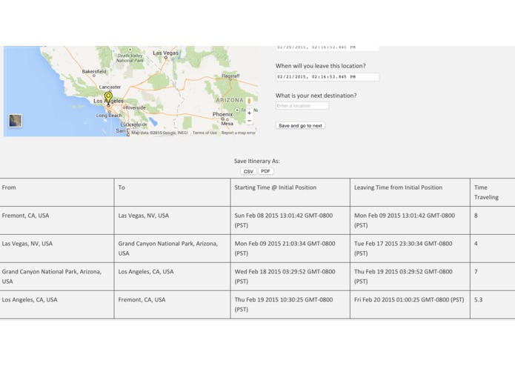Open Report a map error link

click(x=238, y=133)
